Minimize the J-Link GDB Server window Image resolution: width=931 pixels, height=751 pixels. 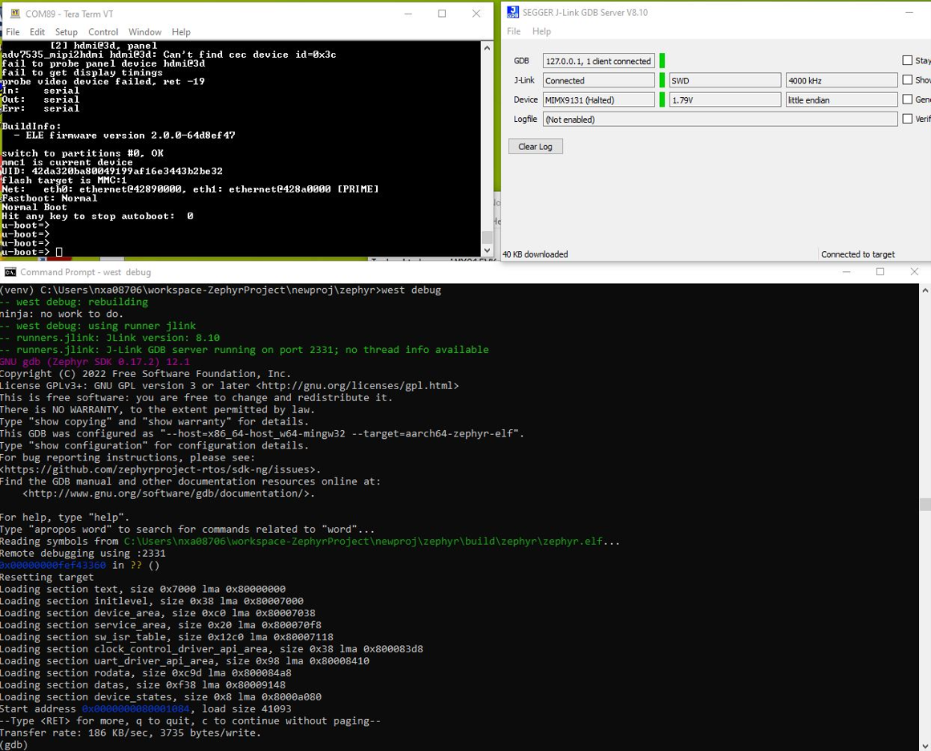pyautogui.click(x=909, y=12)
